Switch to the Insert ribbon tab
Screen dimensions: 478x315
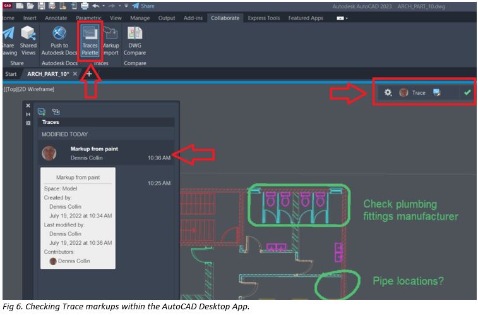coord(30,18)
